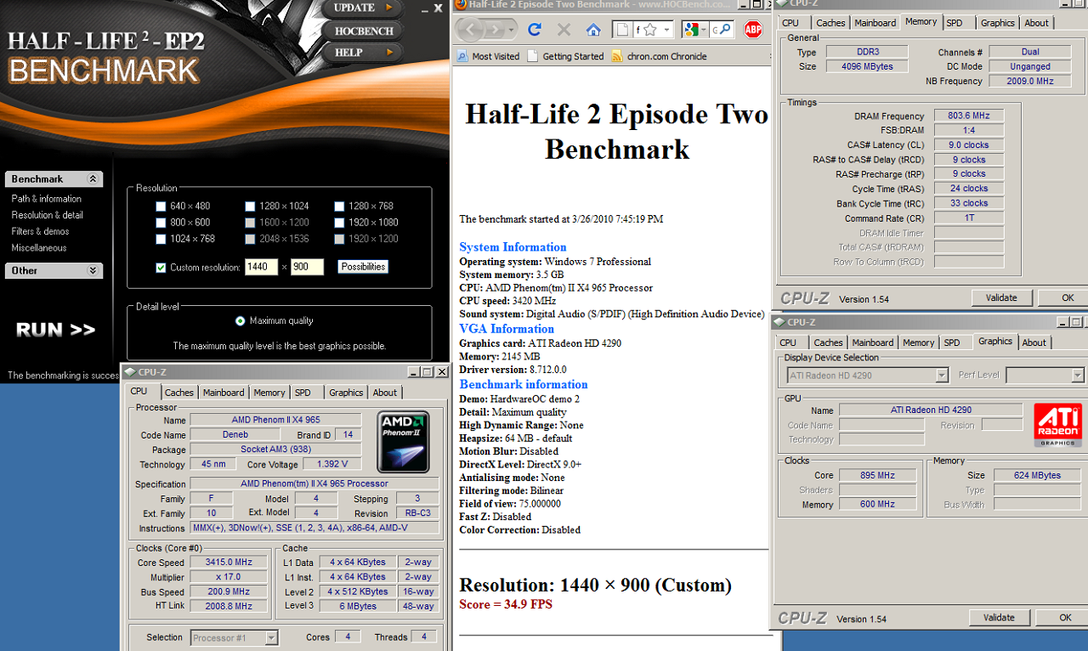Click the Firefox home icon

[x=593, y=30]
